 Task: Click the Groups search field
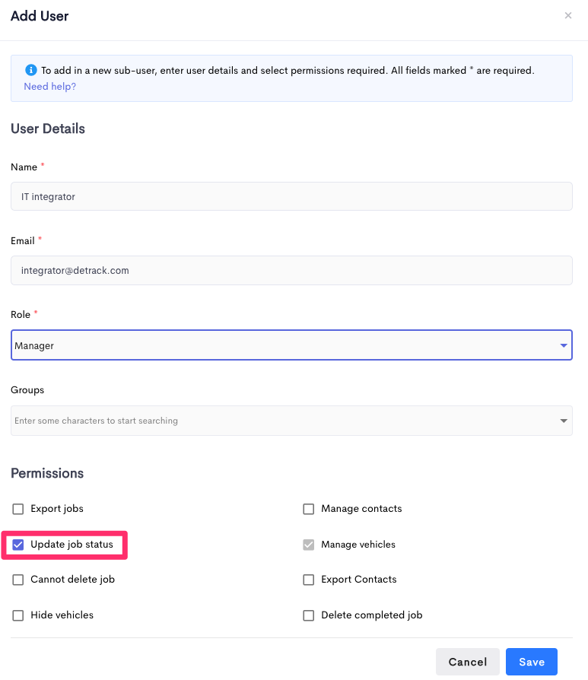point(281,421)
